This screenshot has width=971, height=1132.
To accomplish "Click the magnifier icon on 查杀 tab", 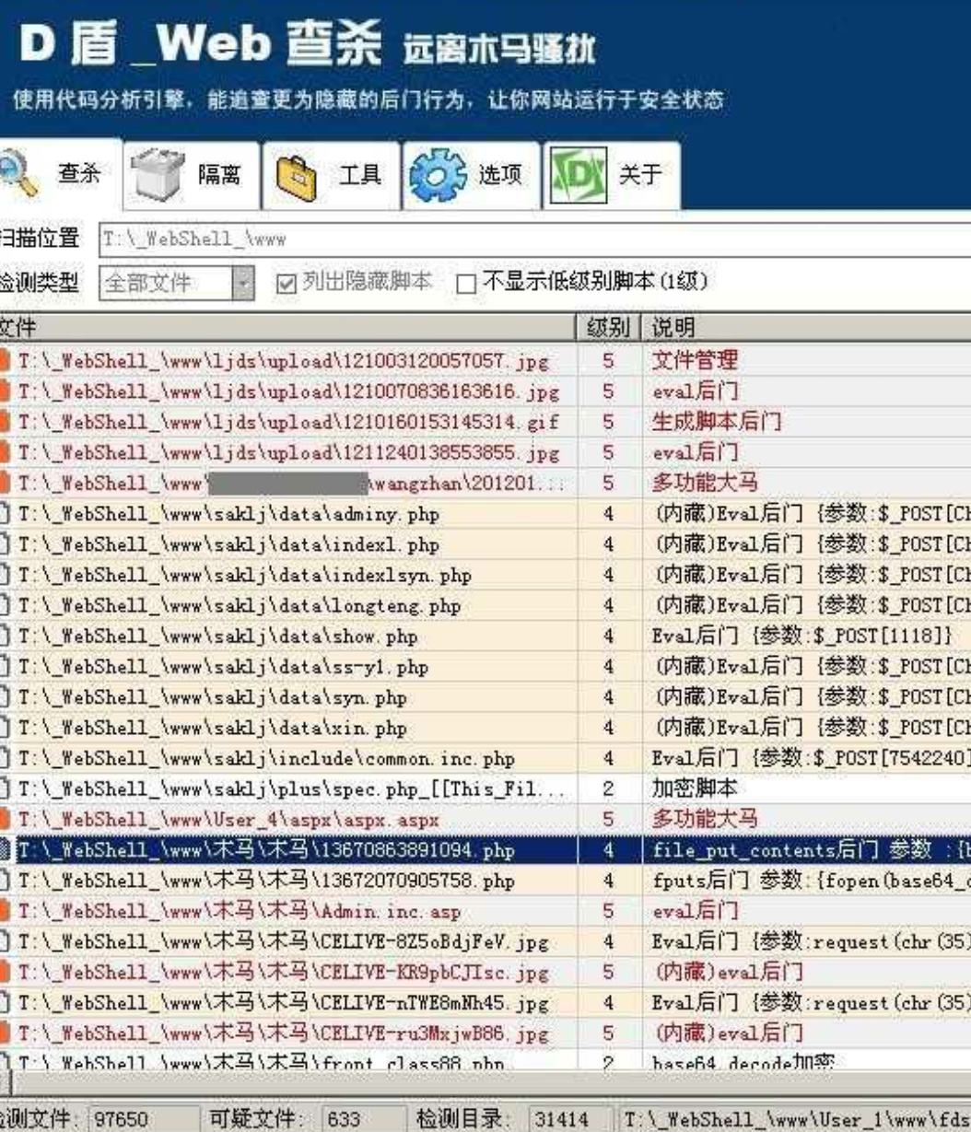I will [18, 173].
